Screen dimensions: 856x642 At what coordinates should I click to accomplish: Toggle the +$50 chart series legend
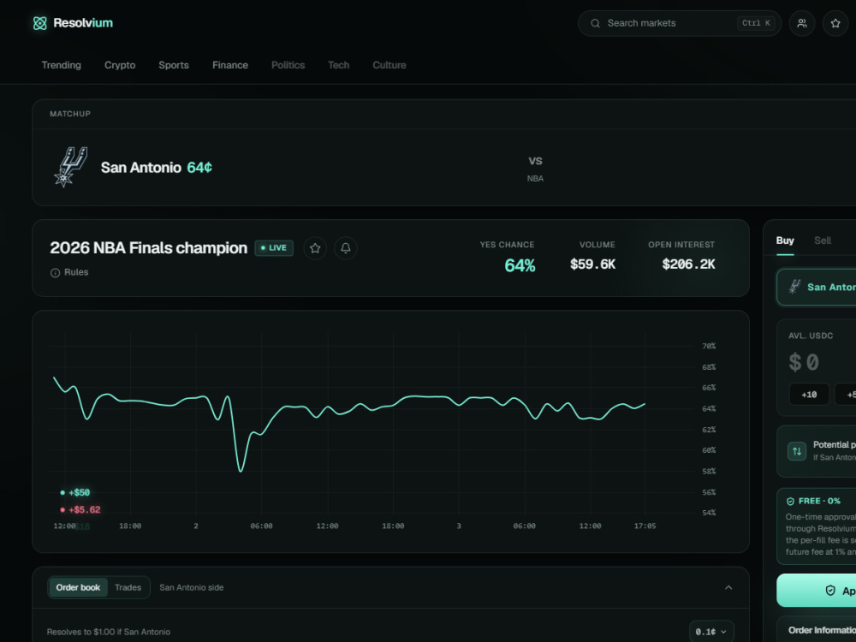coord(74,492)
